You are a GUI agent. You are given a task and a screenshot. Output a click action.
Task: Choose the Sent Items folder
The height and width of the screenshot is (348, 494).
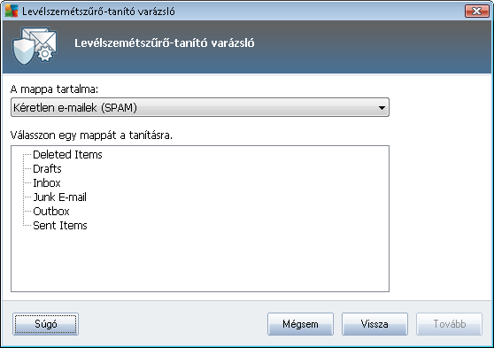pyautogui.click(x=60, y=226)
